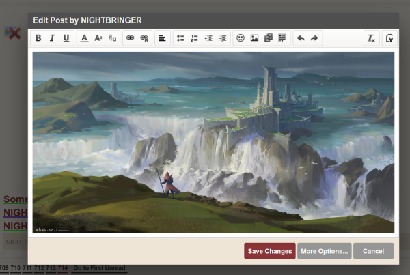Click the Save Changes button
Screen dimensions: 410x275
click(270, 251)
